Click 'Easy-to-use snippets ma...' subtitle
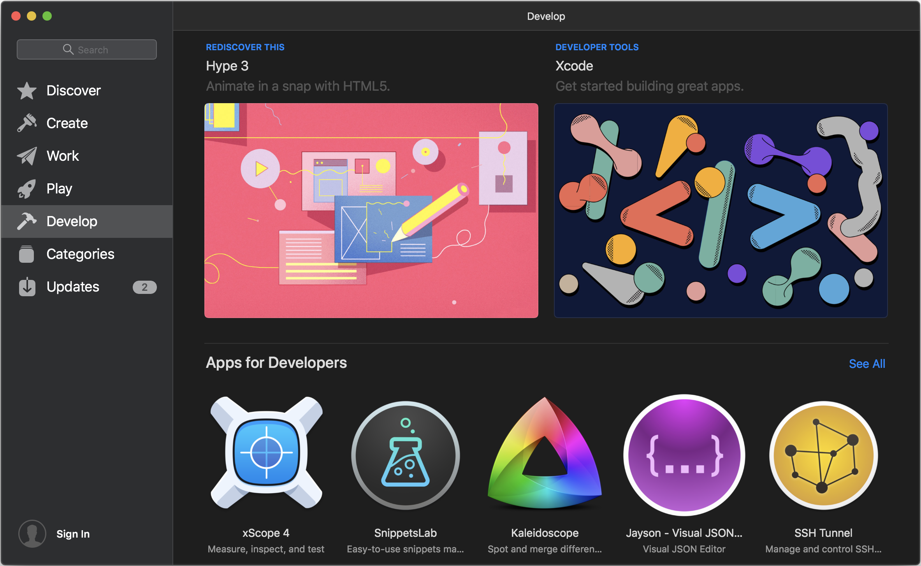 tap(406, 549)
